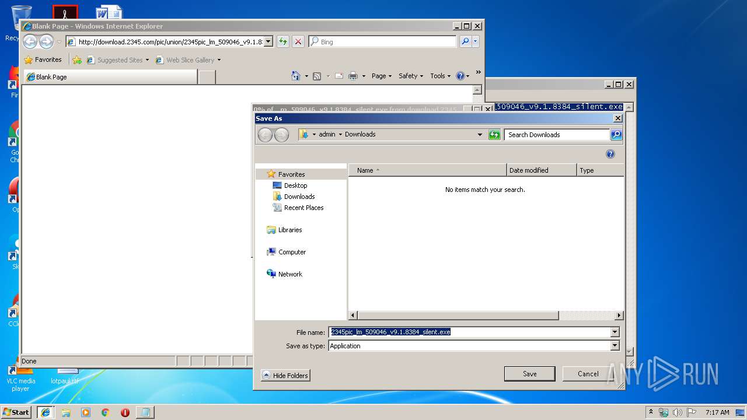Focus the File name input field
This screenshot has height=420, width=747.
point(469,332)
